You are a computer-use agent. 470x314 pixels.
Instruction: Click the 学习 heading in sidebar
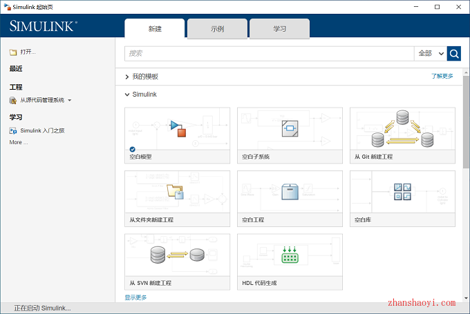point(16,117)
